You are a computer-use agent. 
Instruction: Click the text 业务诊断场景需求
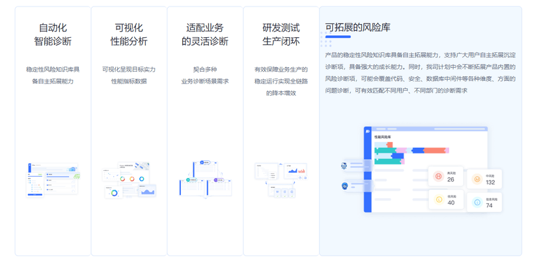(x=205, y=81)
